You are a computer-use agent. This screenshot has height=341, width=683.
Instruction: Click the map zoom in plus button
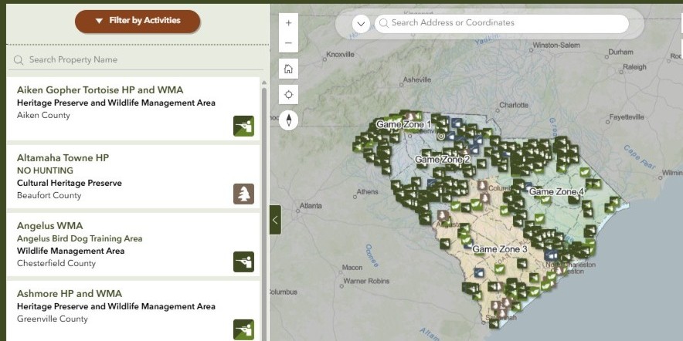pos(288,23)
